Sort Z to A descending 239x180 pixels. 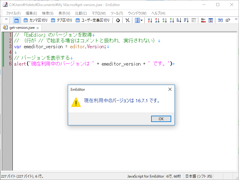157,20
